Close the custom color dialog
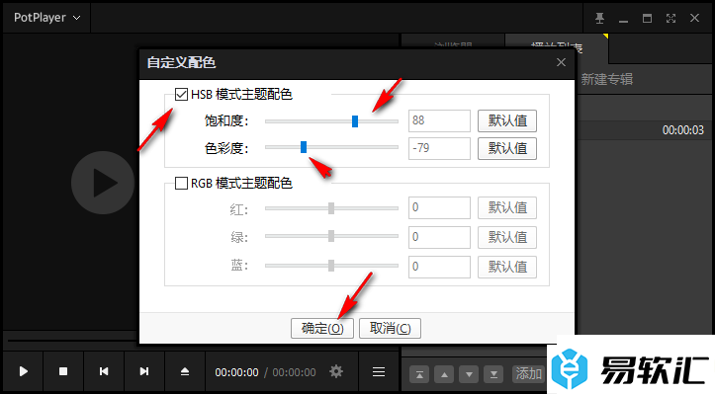Image resolution: width=715 pixels, height=394 pixels. [561, 62]
